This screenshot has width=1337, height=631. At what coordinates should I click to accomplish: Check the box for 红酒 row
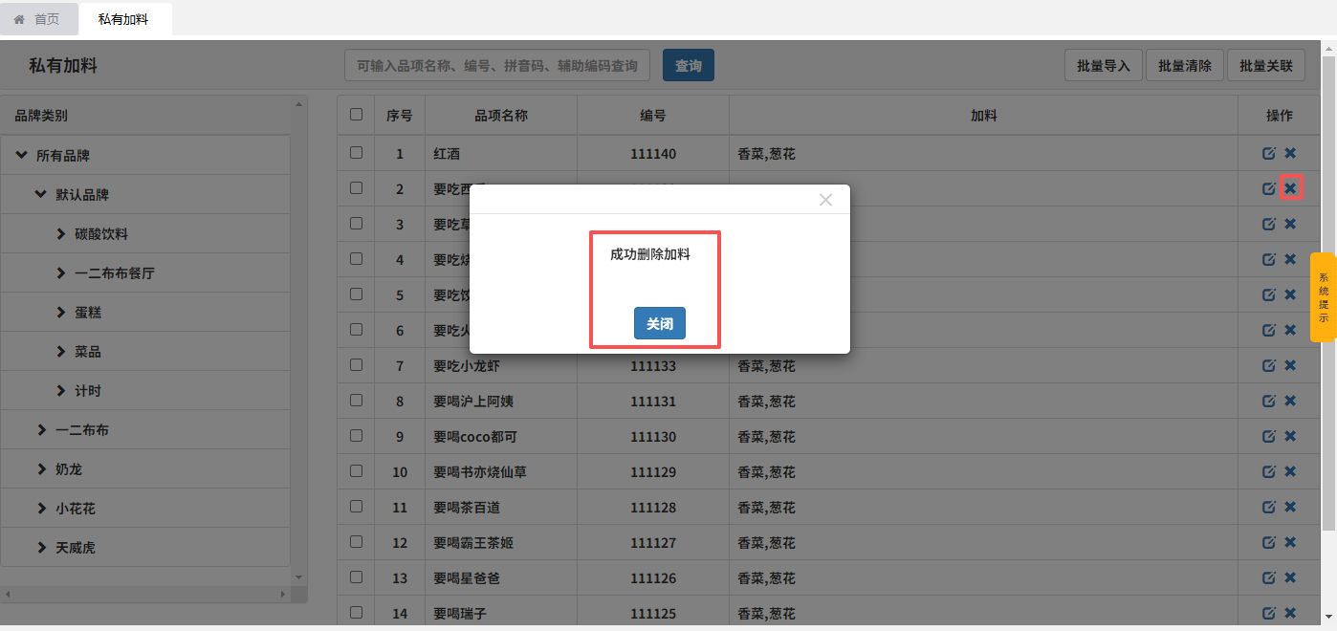(357, 152)
